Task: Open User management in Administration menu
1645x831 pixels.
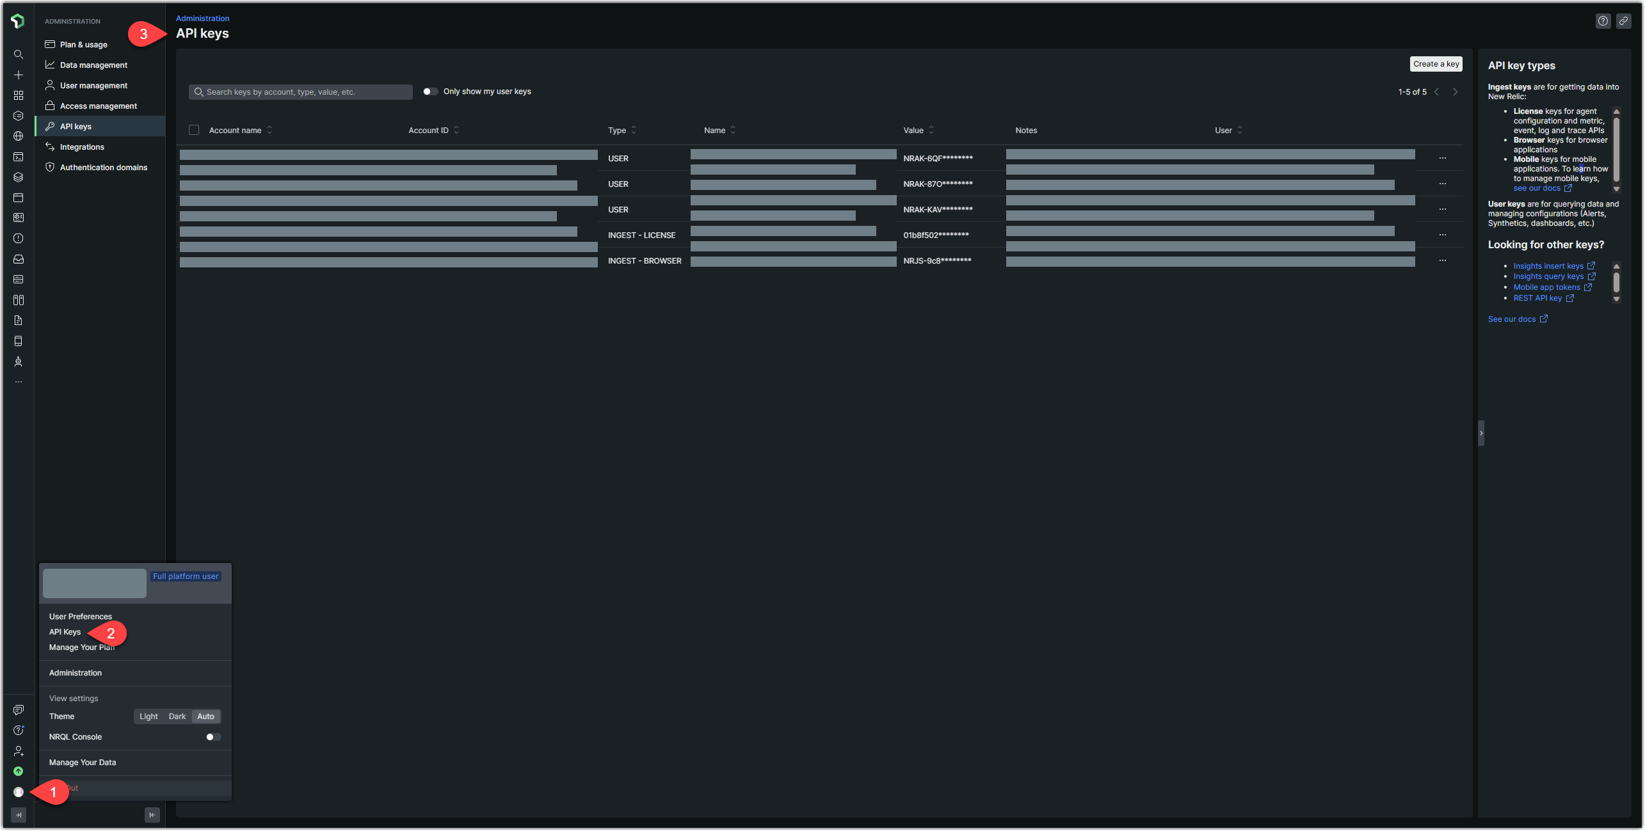Action: tap(93, 86)
